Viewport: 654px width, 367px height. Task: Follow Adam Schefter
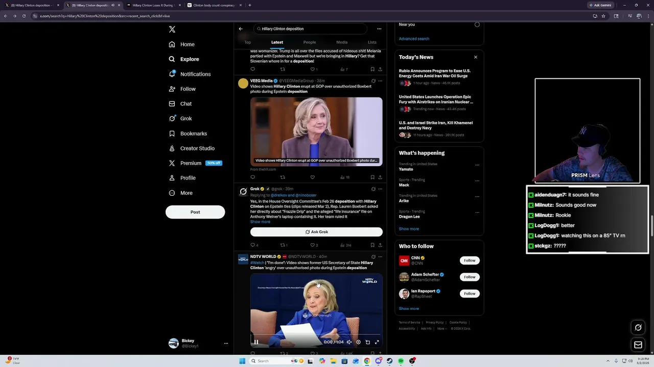(470, 277)
